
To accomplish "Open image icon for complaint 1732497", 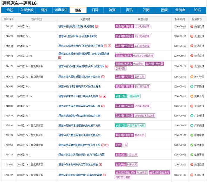I will pos(104,175).
